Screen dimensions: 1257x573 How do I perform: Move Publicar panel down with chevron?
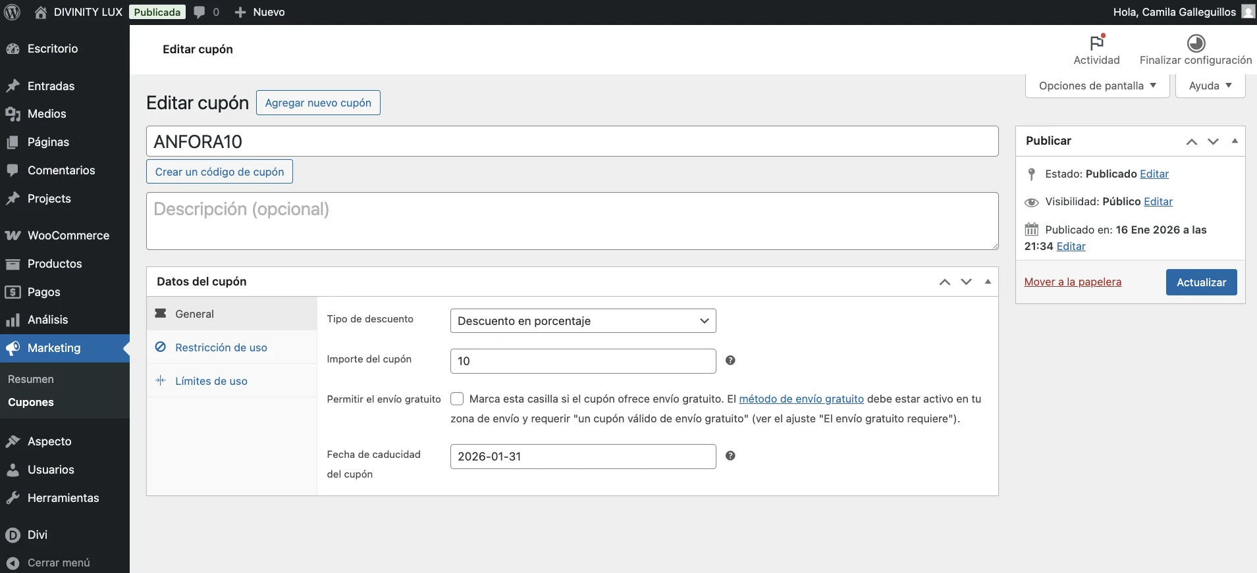coord(1213,141)
